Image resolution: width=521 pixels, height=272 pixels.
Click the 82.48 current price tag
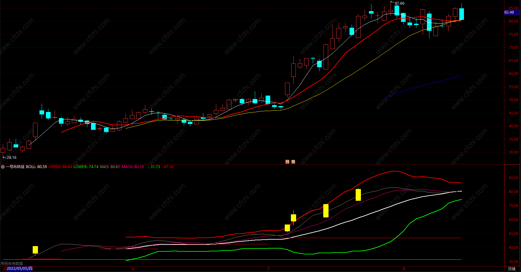coord(512,12)
